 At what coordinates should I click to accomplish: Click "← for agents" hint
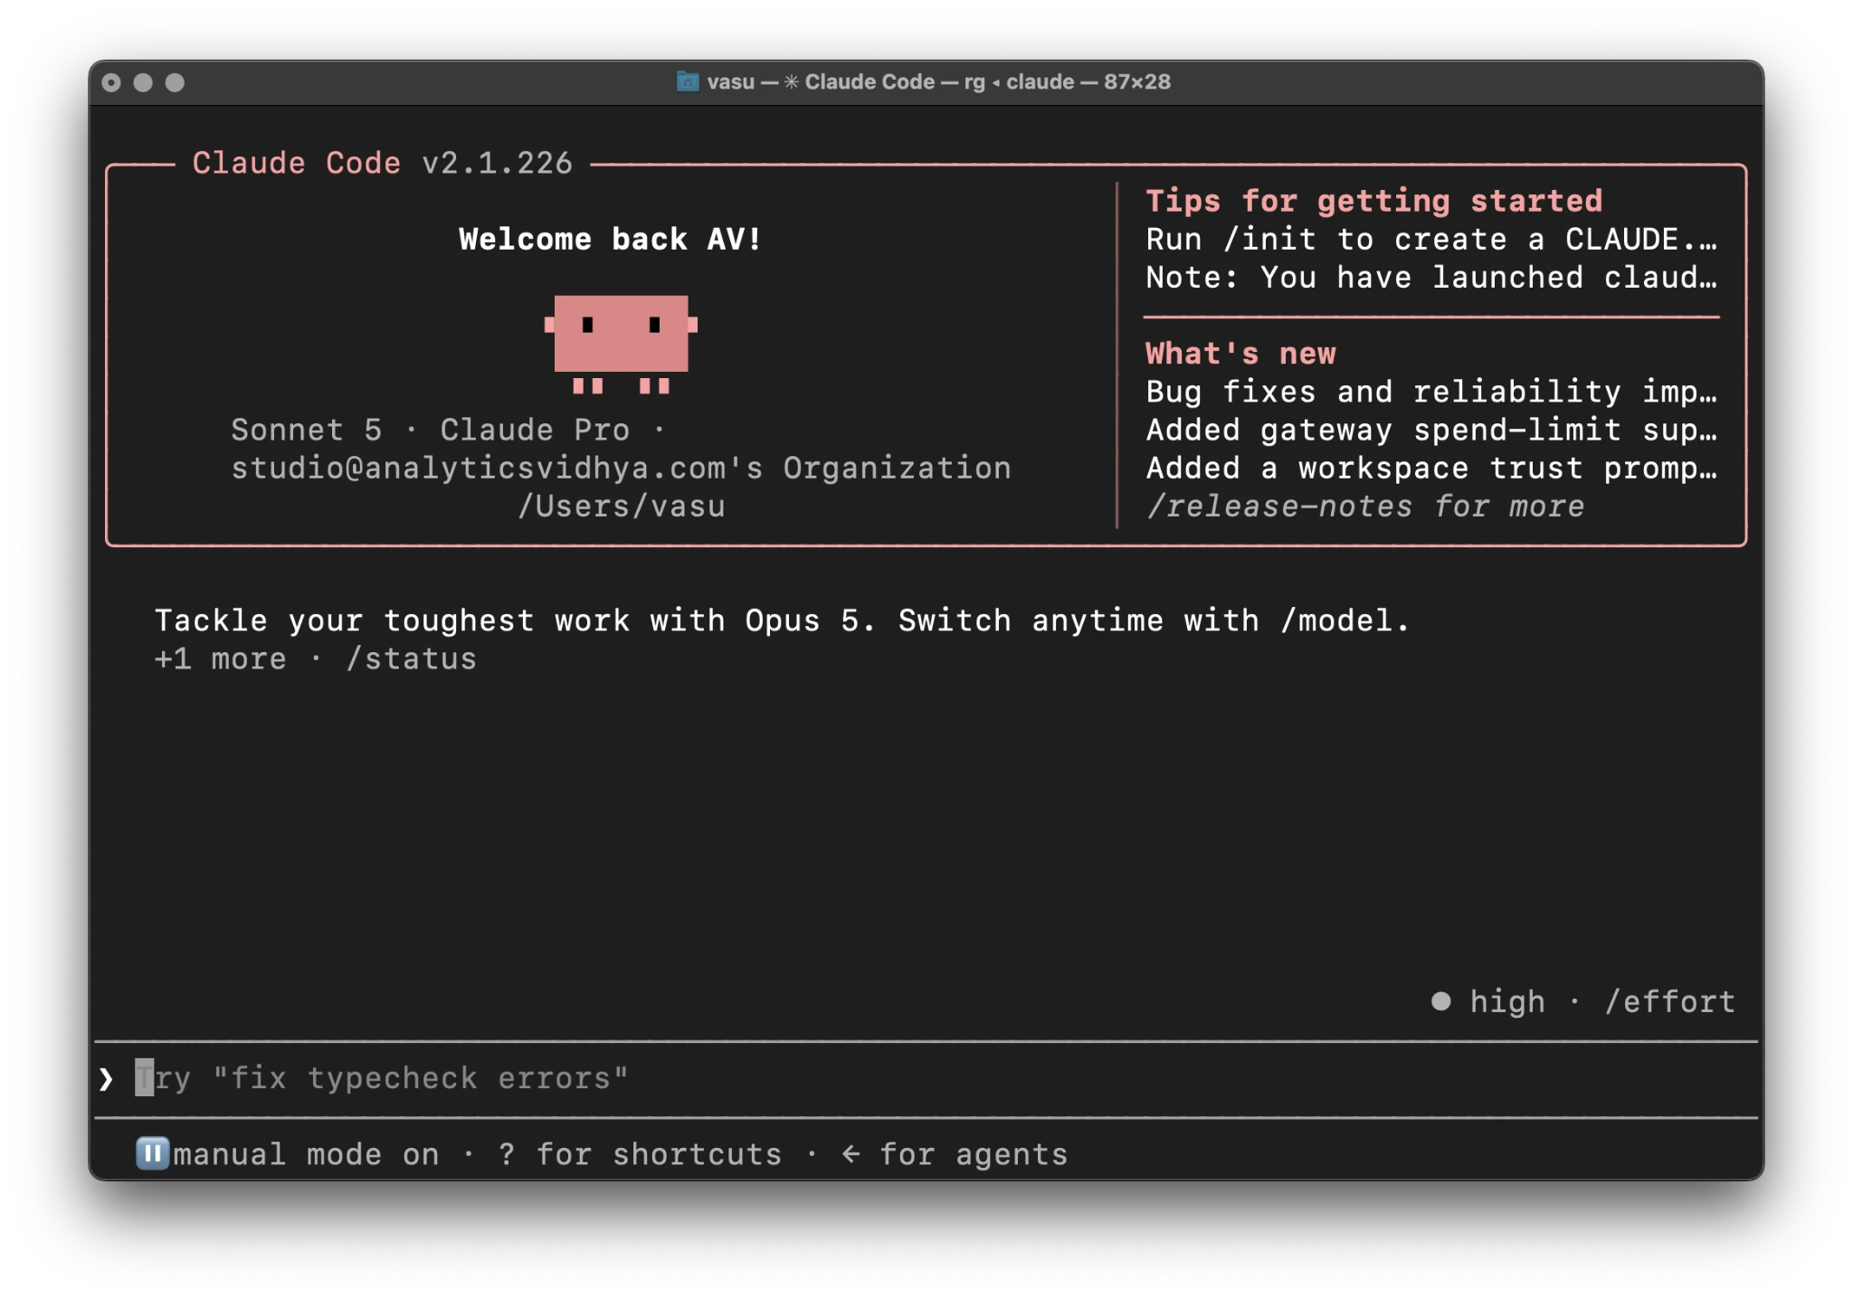pos(955,1154)
